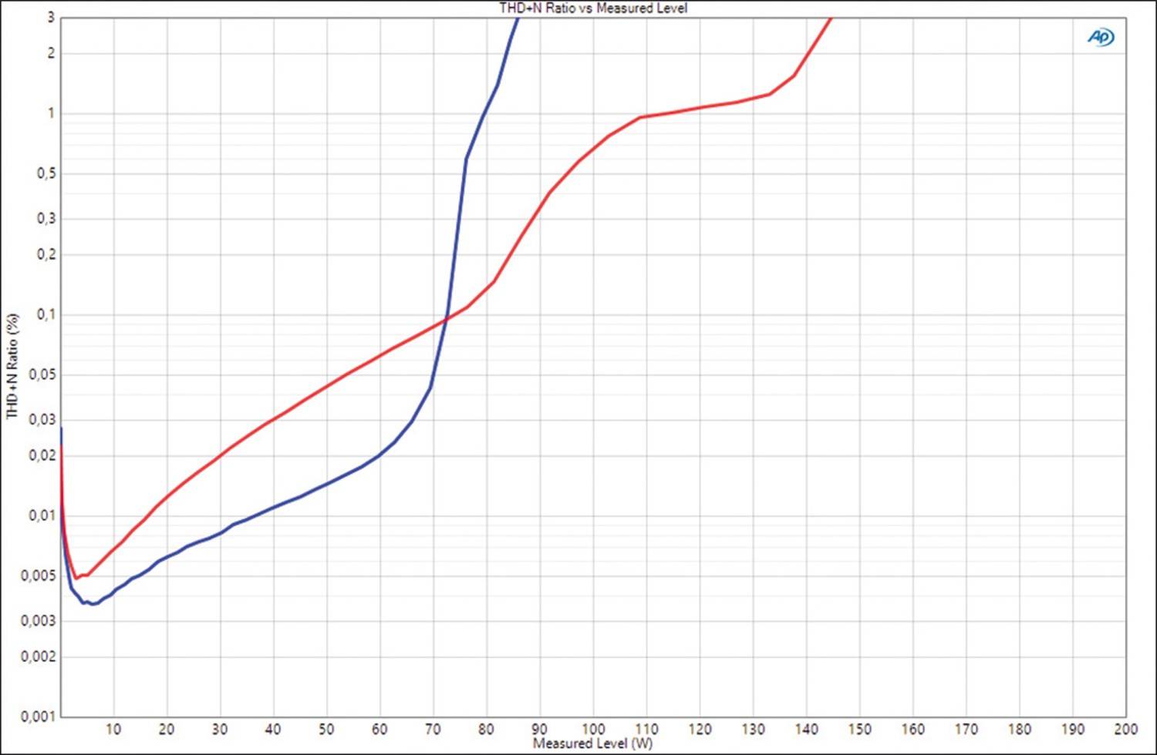This screenshot has height=755, width=1157.
Task: Select the 0,1 tick label on y-axis
Action: tap(46, 314)
